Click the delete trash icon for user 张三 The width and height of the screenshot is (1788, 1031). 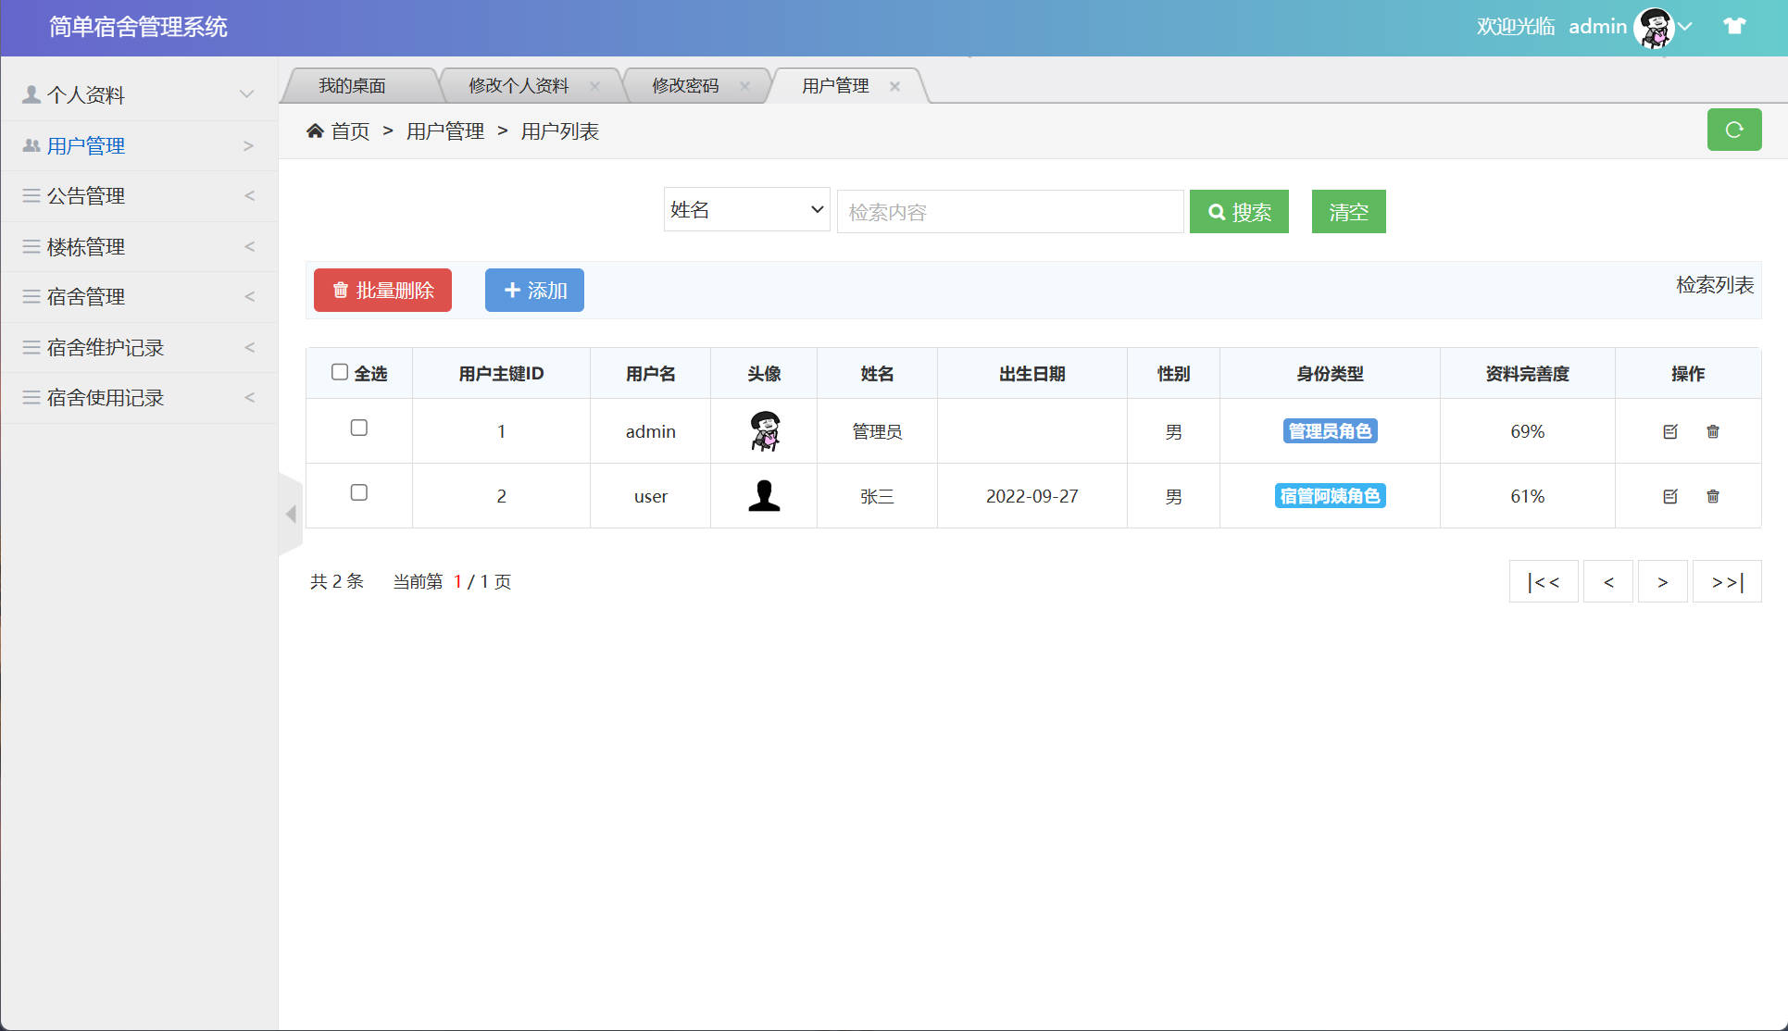(1712, 495)
